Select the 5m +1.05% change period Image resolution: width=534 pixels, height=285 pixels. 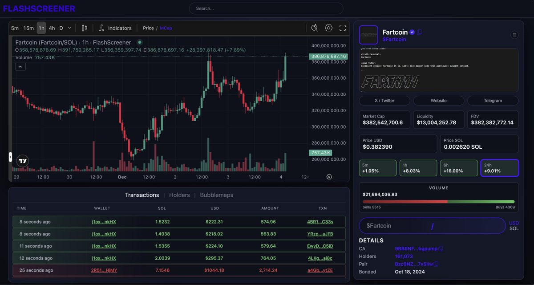[378, 168]
